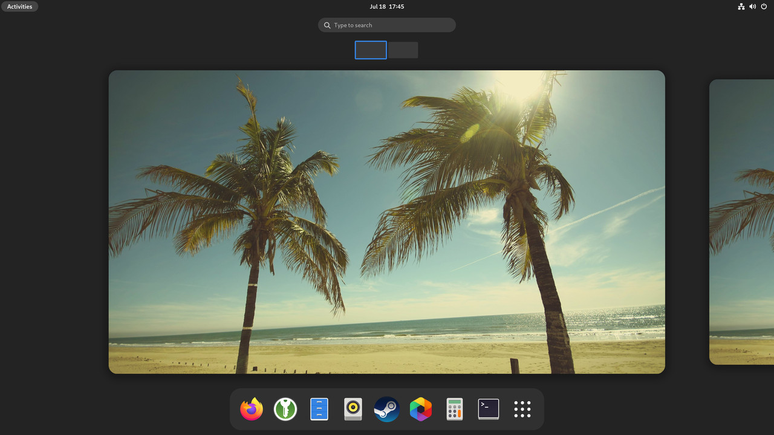Focus the Type to search field
The height and width of the screenshot is (435, 774).
click(387, 25)
